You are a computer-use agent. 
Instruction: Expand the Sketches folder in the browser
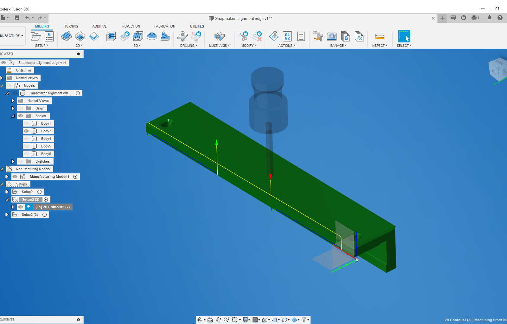(x=12, y=161)
